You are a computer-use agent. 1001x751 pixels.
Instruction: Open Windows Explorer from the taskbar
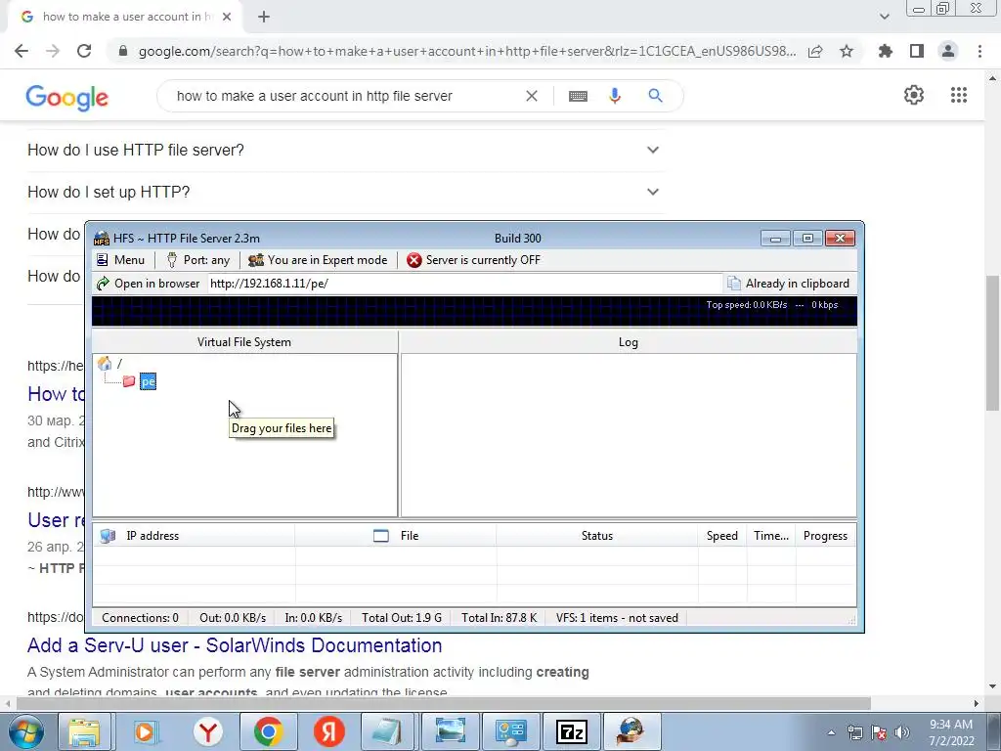(x=84, y=731)
